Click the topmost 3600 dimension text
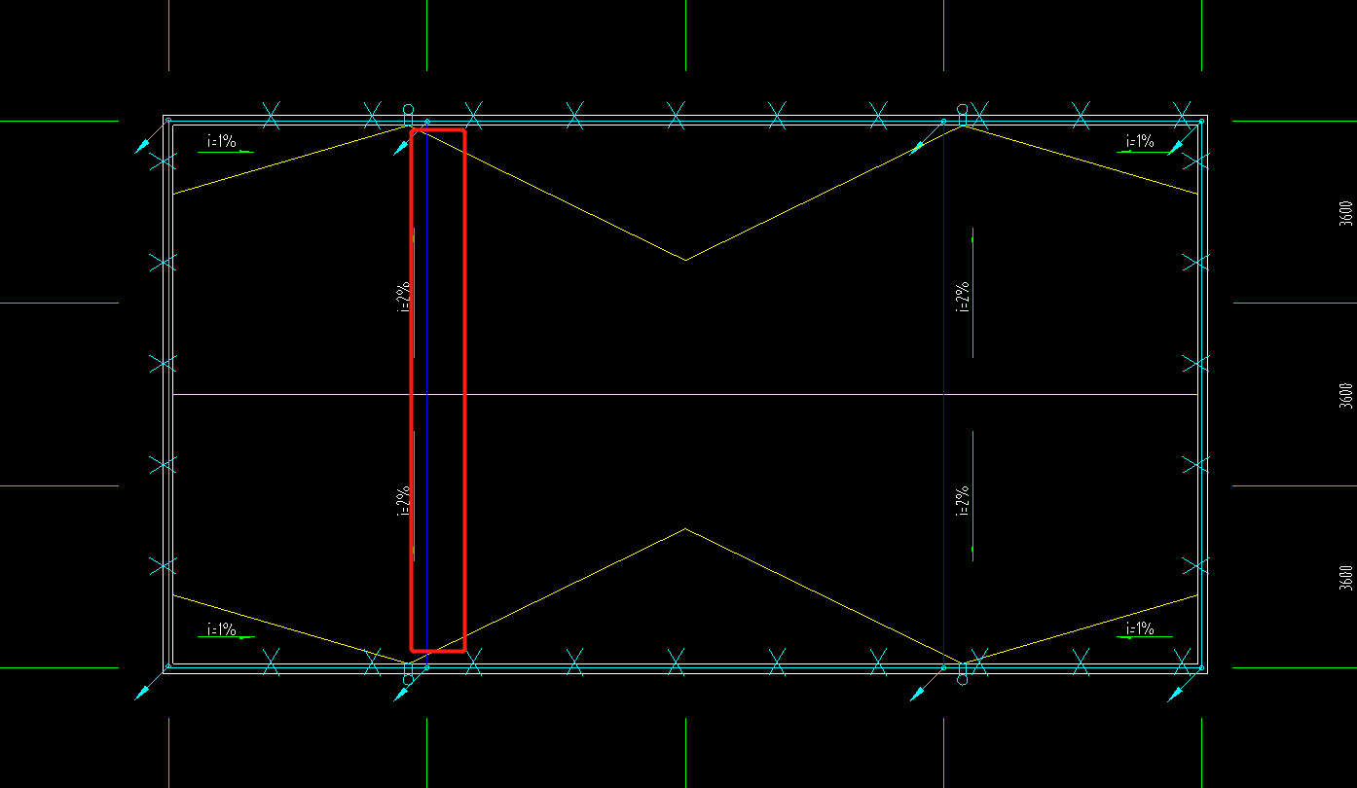The width and height of the screenshot is (1357, 788). point(1345,213)
